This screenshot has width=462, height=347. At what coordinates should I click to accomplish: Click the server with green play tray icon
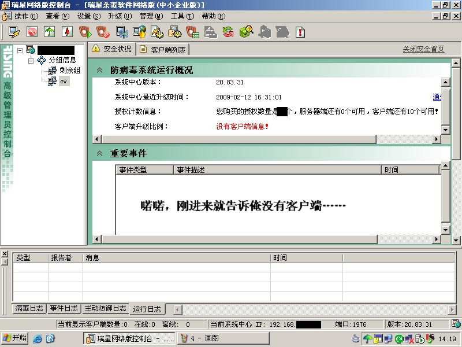(x=419, y=338)
